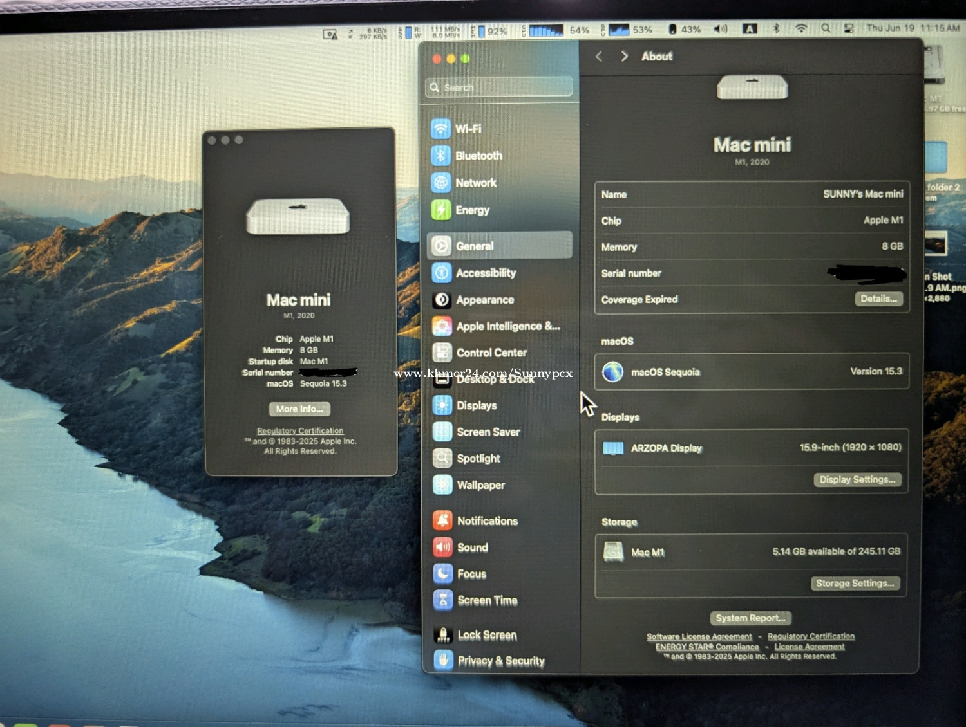Click the Details... coverage button

coord(879,299)
